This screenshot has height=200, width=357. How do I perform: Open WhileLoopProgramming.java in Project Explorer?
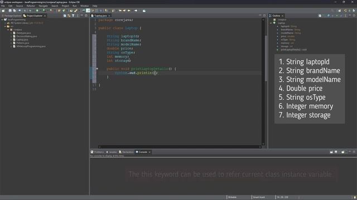[x=31, y=46]
